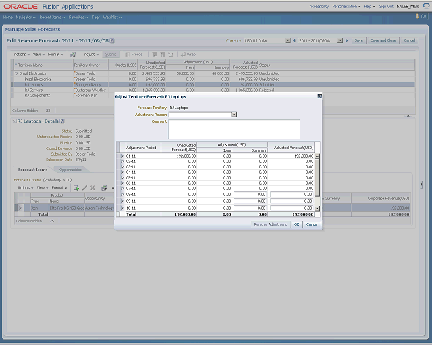Screen dimensions: 432x345
Task: Click Export icon in Forecast Items toolbar
Action: click(x=104, y=188)
